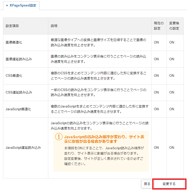The height and width of the screenshot is (190, 188).
Task: Click the 画像遅延読み込み description text
Action: (x=98, y=59)
